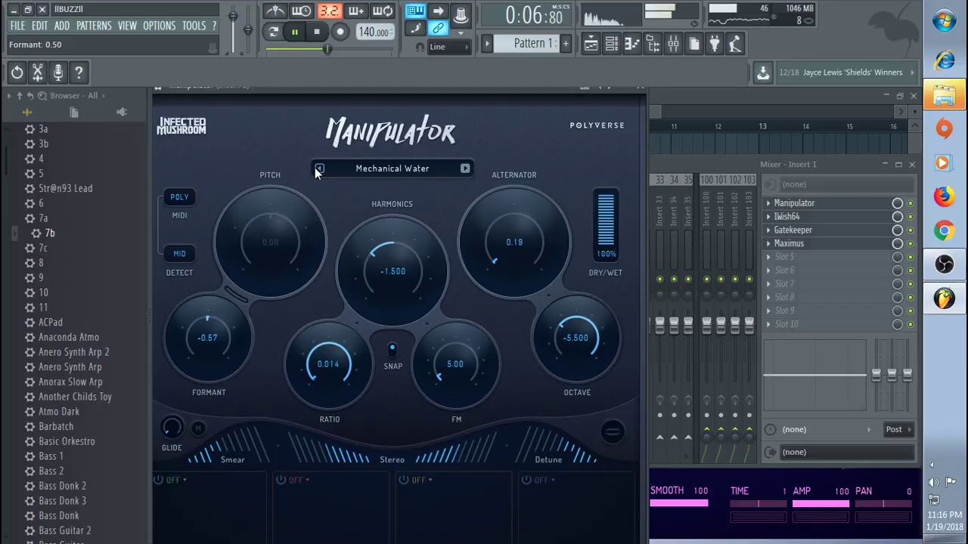Screen dimensions: 968x544
Task: Select the browser files tab icon
Action: (74, 112)
